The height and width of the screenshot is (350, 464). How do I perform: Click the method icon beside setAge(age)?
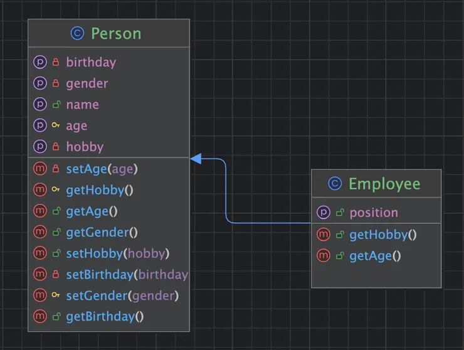[x=40, y=168]
